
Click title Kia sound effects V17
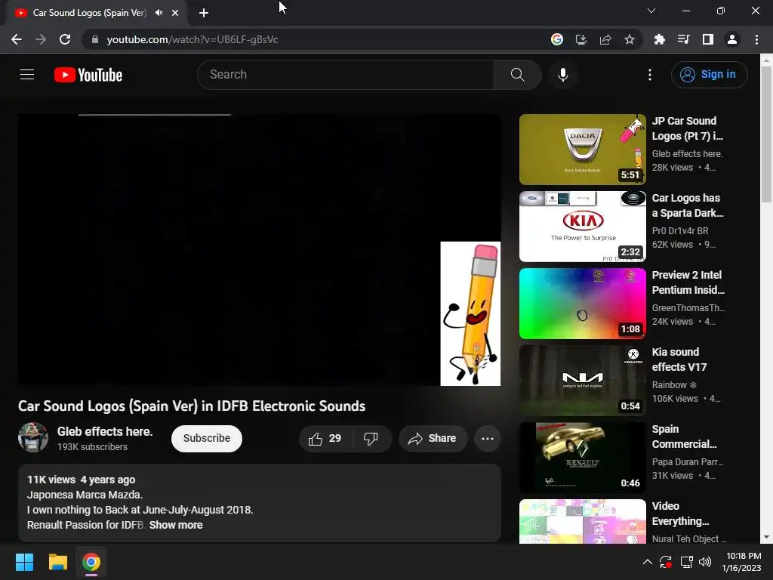click(679, 359)
